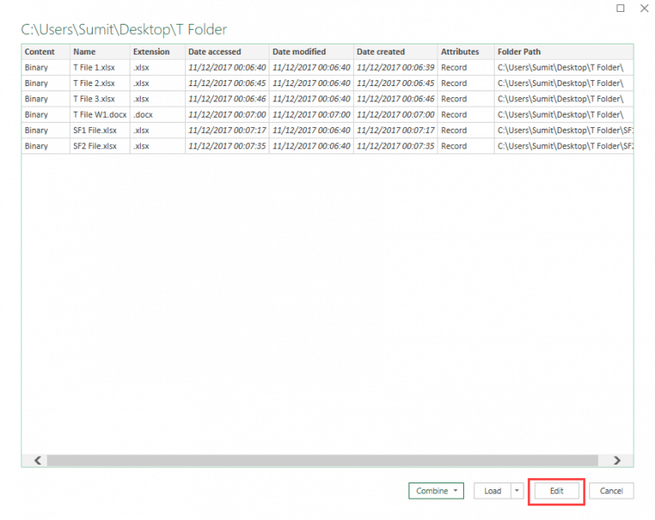This screenshot has height=520, width=655.
Task: Select the Date accessed column header
Action: click(x=227, y=52)
